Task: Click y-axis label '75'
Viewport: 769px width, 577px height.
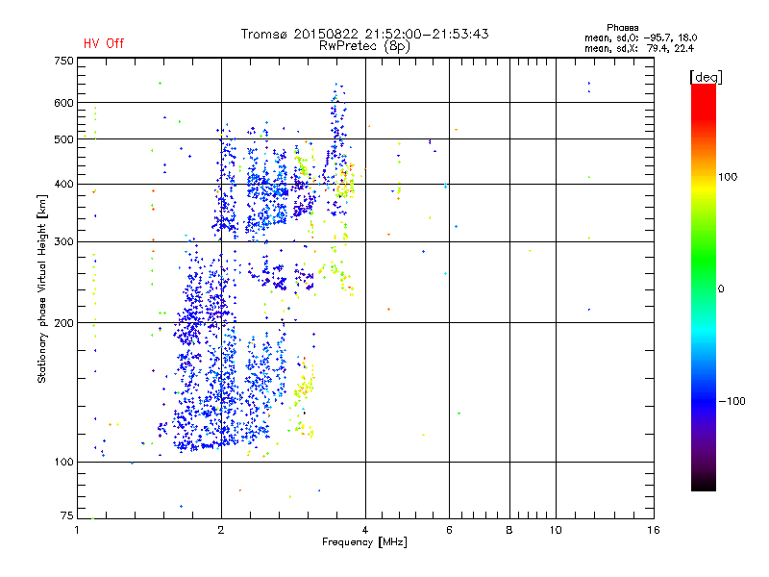Action: tap(67, 515)
